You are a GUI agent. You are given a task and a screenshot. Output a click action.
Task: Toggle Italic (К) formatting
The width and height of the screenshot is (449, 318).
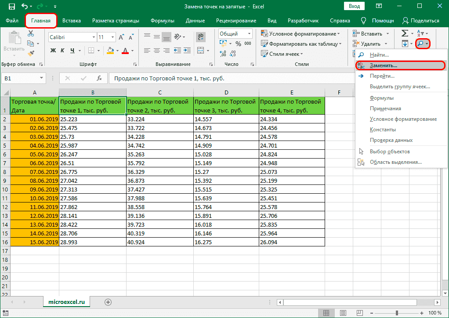point(63,51)
